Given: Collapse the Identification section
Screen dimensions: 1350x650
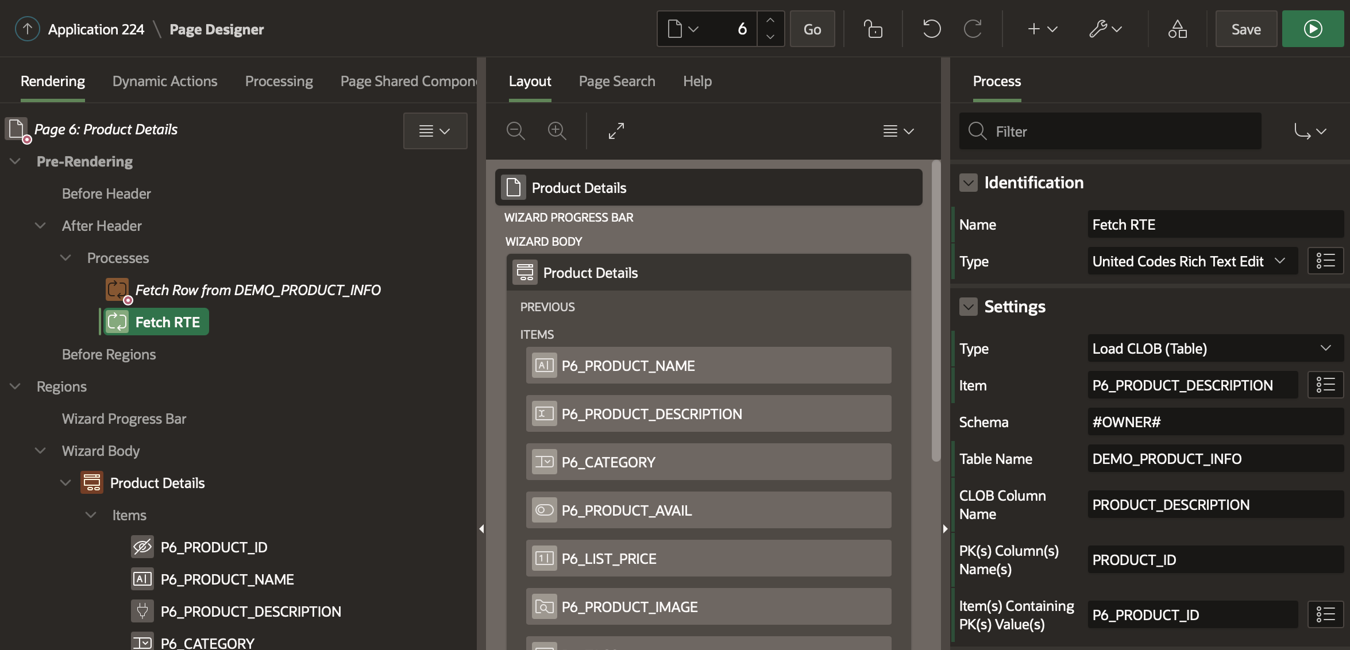Looking at the screenshot, I should click(x=969, y=183).
